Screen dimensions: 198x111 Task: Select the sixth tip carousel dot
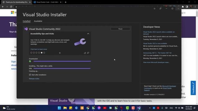pos(44,53)
